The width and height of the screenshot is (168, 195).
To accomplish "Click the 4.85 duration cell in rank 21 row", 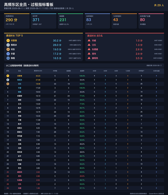I will point(38,156).
